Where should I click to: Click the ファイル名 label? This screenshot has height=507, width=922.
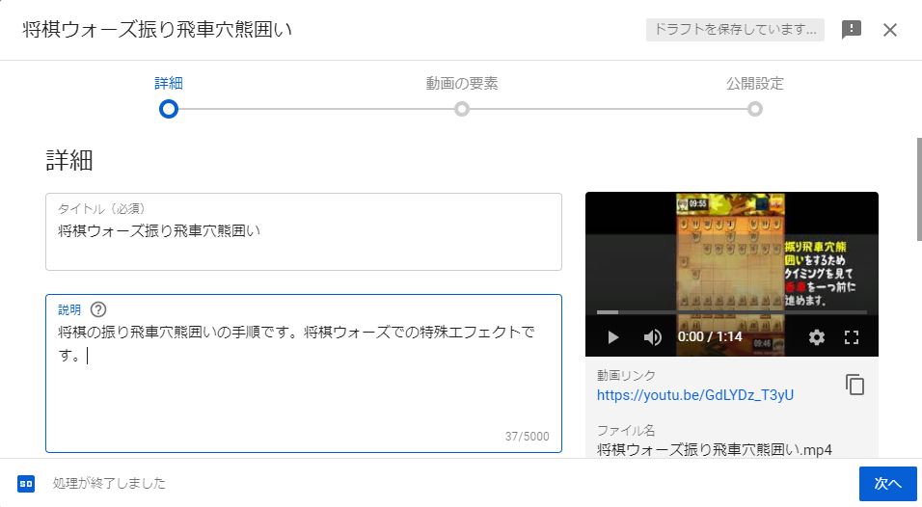pos(626,431)
